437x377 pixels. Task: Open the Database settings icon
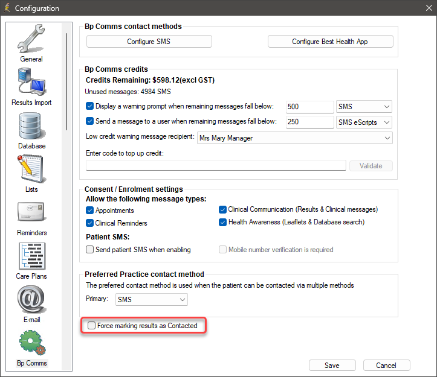click(32, 125)
